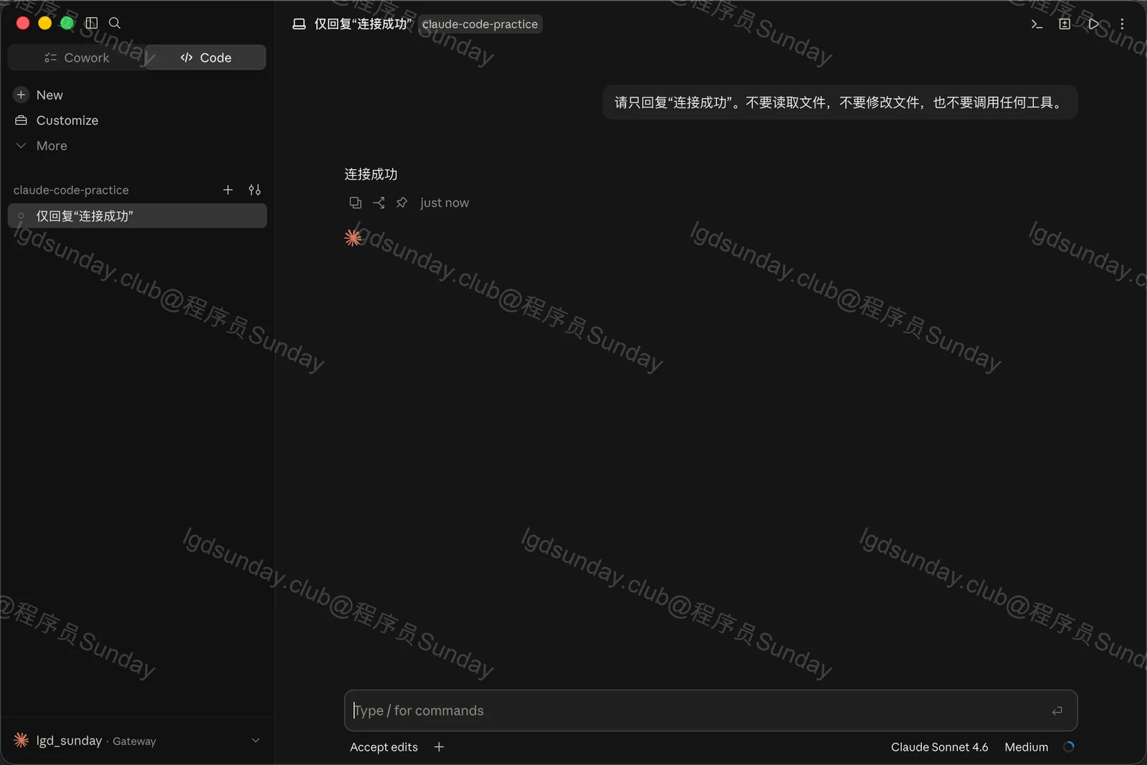
Task: Toggle the Accept edits mode
Action: (384, 747)
